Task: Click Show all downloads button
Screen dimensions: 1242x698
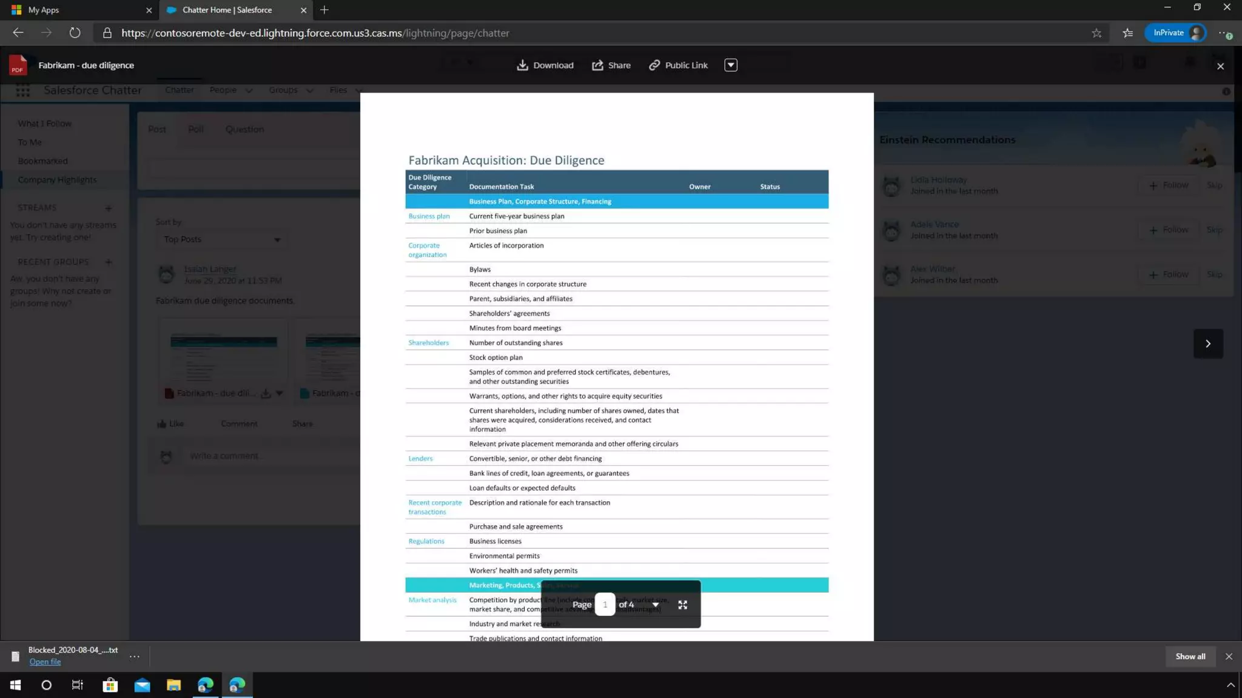Action: pos(1190,656)
